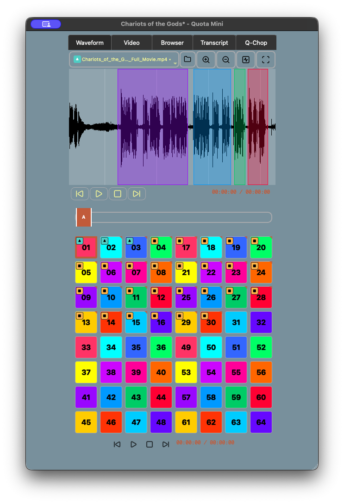Screen dimensions: 344x504
Task: Select the green waveform region
Action: click(240, 127)
